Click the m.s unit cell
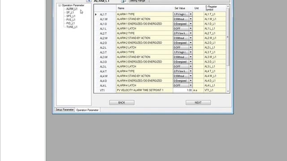The width and height of the screenshot is (287, 161). click(198, 90)
